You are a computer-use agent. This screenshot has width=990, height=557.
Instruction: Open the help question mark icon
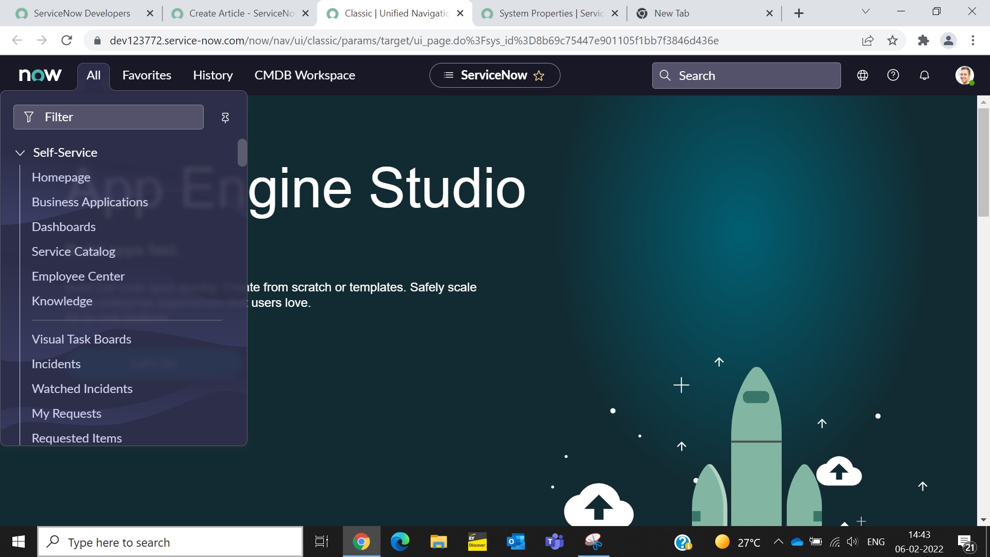(893, 75)
